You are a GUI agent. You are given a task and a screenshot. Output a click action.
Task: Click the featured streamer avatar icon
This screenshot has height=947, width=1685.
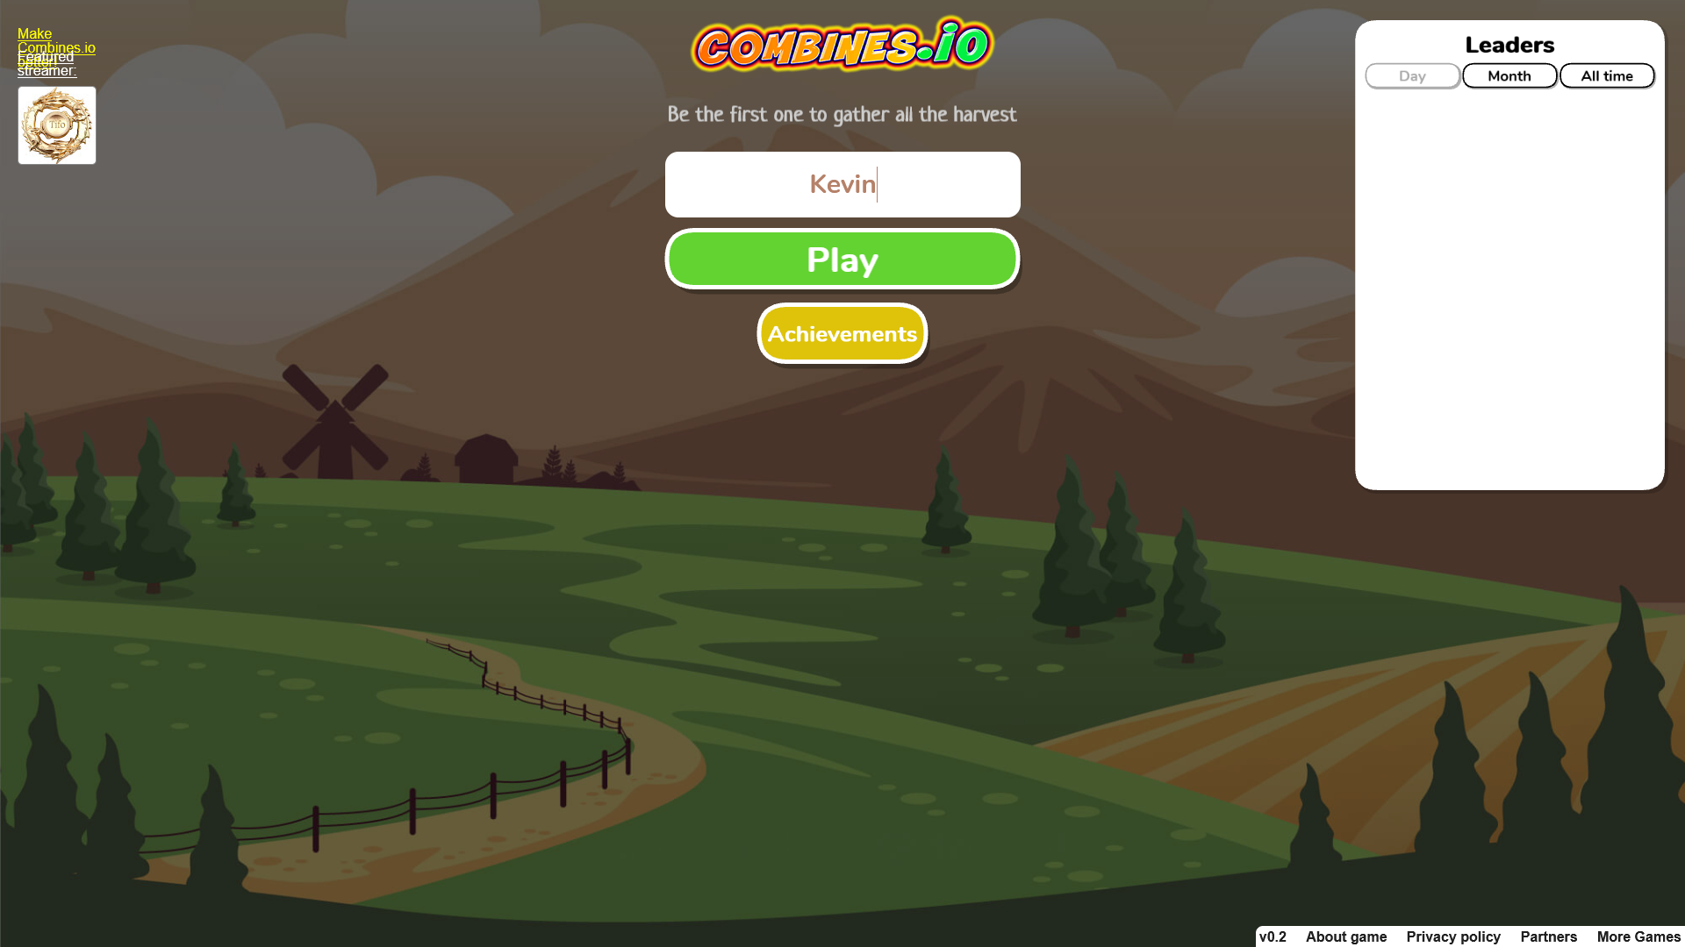tap(57, 125)
